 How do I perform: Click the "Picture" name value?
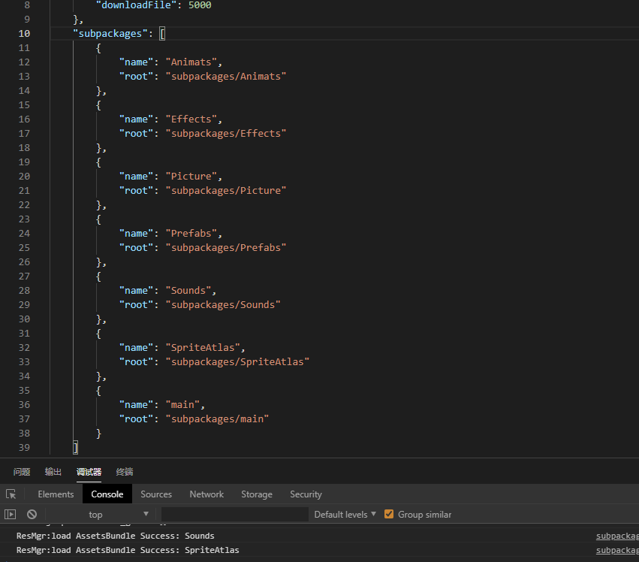point(191,176)
